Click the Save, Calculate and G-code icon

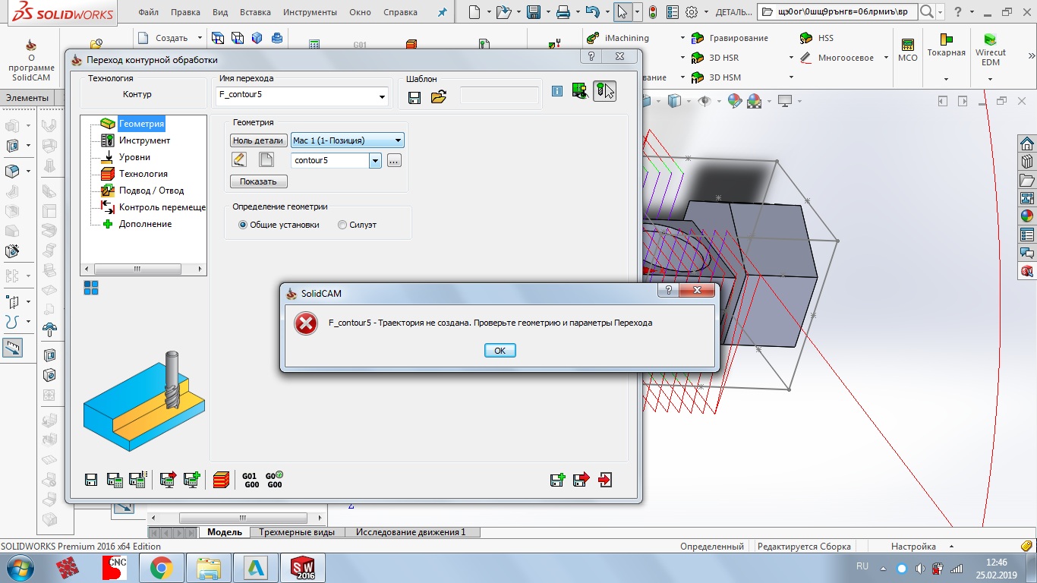137,480
